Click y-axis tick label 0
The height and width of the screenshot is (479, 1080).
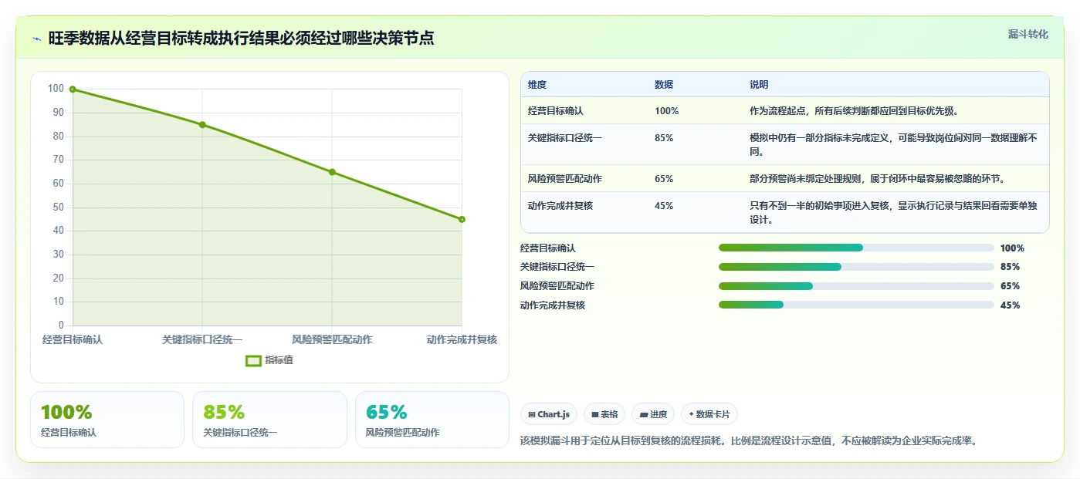61,326
